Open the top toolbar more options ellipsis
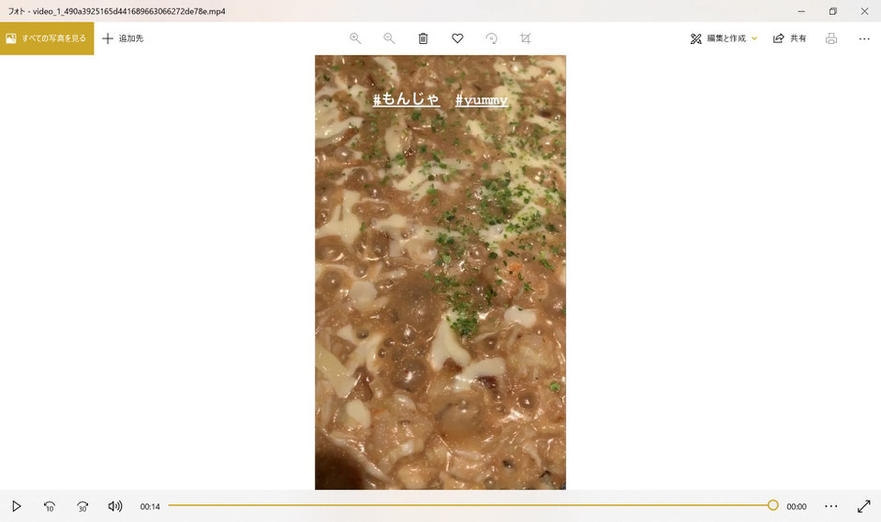Screen dimensions: 881x522 [864, 38]
